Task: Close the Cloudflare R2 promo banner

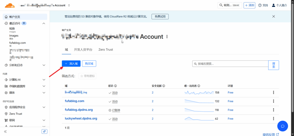Action: [x=274, y=17]
